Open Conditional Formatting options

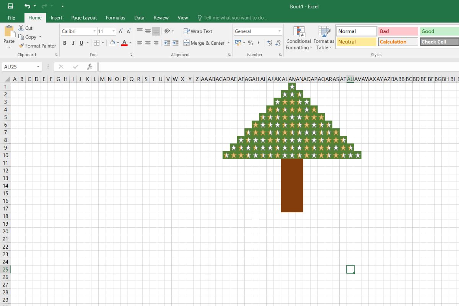click(x=298, y=37)
